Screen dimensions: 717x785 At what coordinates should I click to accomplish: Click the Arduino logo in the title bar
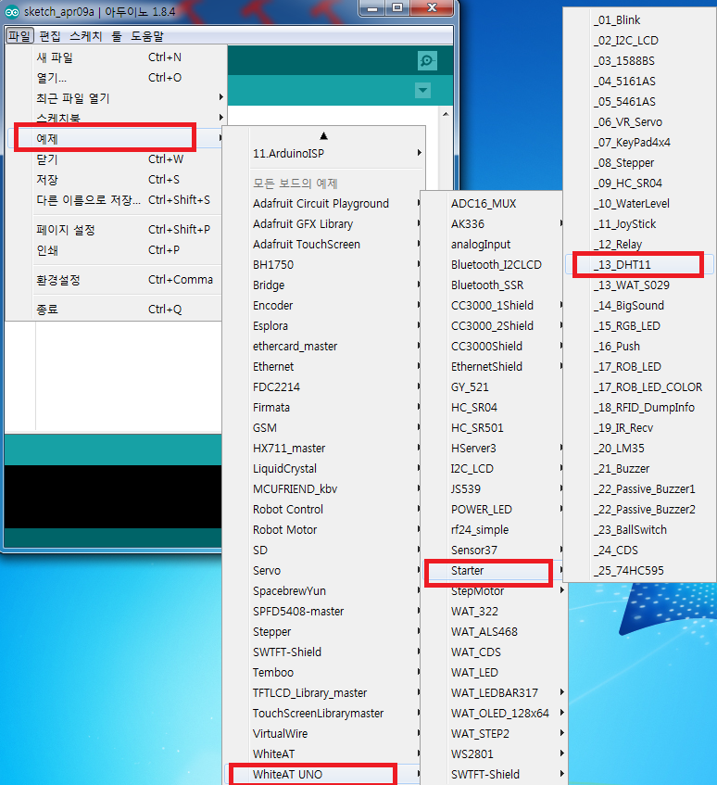point(12,11)
